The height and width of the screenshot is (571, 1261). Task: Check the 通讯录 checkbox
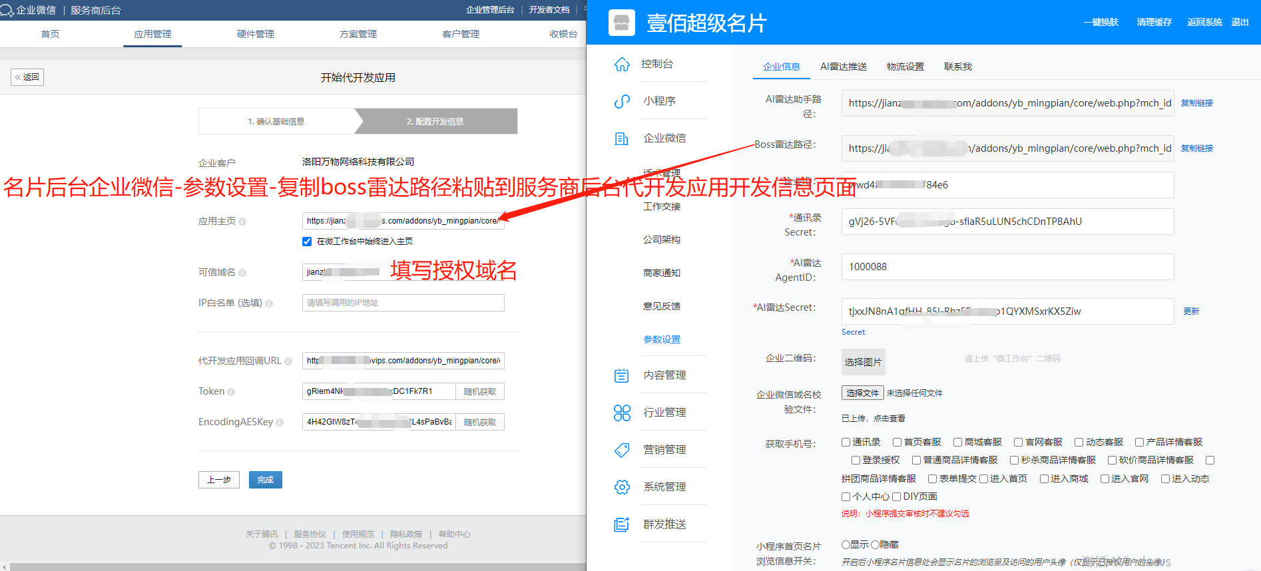846,442
